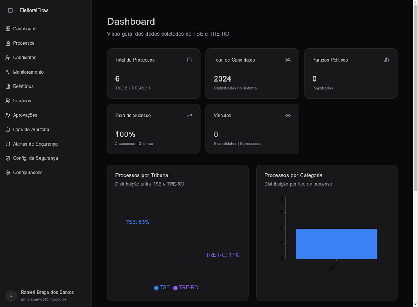418x307 pixels.
Task: Open settings via the Configurações gear icon
Action: point(7,172)
